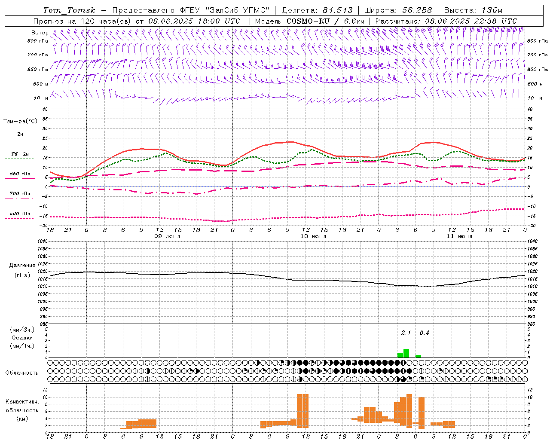Click the 'Тем-ра(°C)' temperature panel label

tap(20, 122)
